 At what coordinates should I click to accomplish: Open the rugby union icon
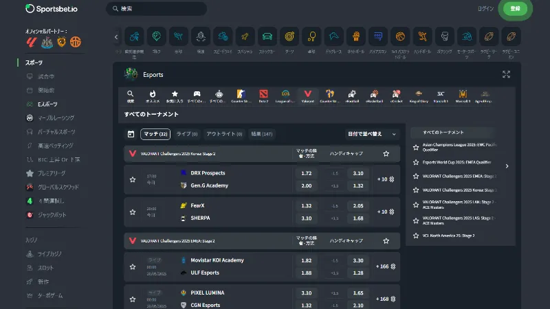pos(511,36)
